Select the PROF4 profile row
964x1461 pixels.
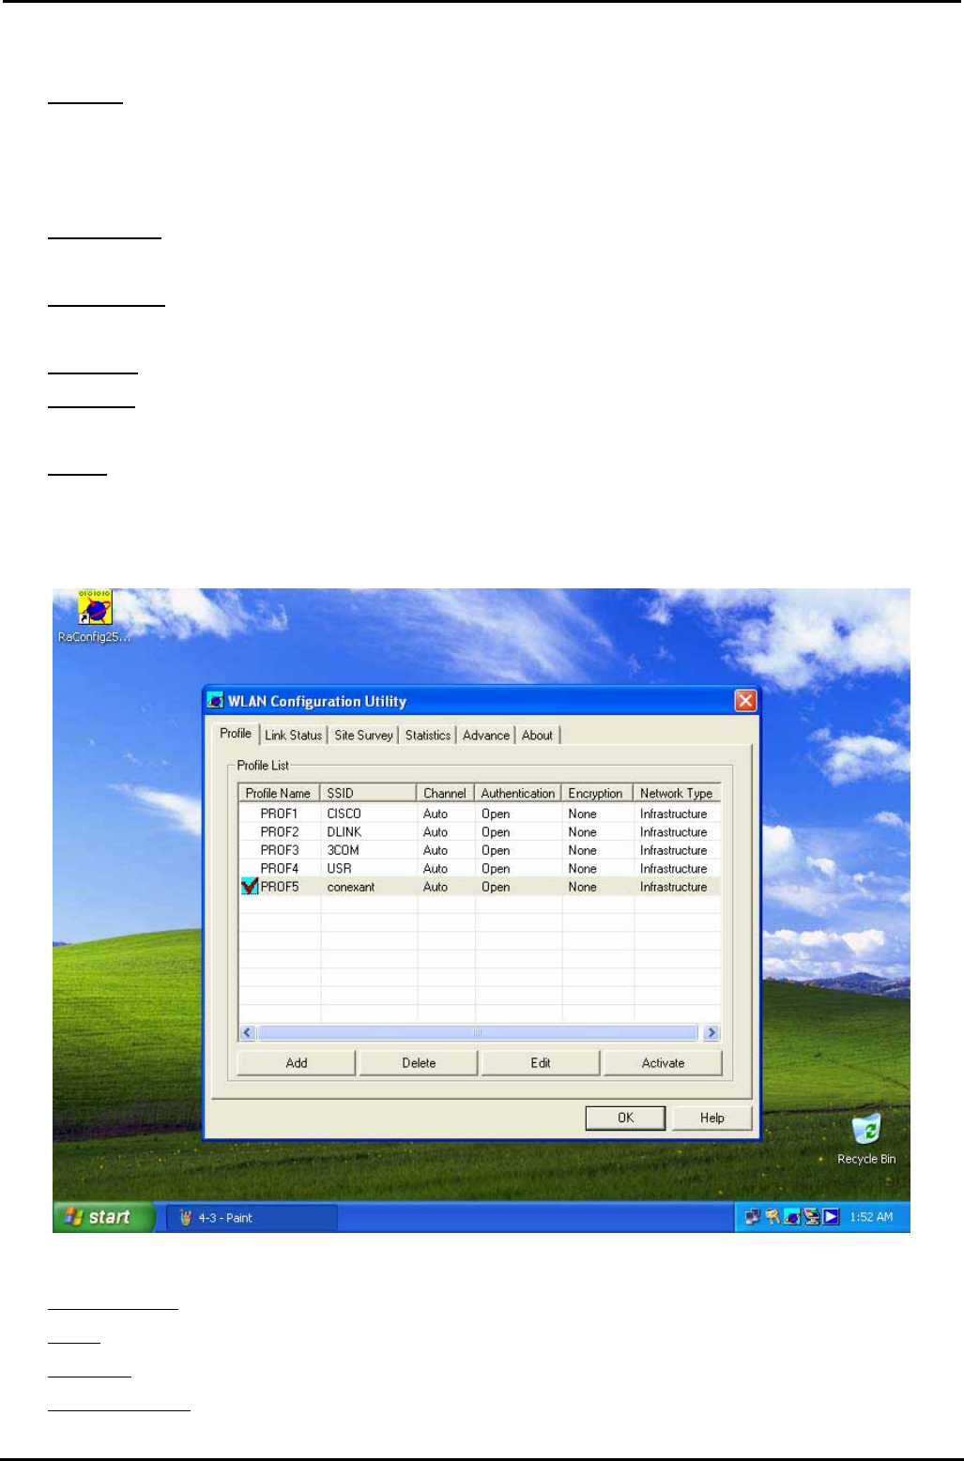click(480, 868)
